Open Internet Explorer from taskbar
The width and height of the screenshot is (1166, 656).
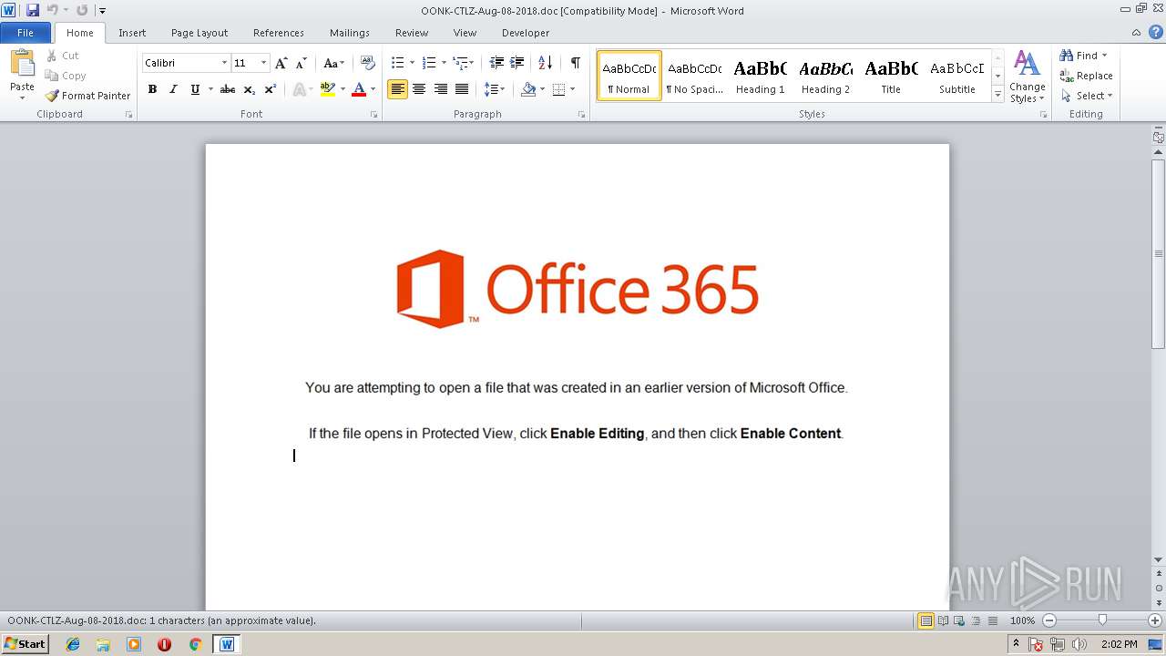(73, 644)
